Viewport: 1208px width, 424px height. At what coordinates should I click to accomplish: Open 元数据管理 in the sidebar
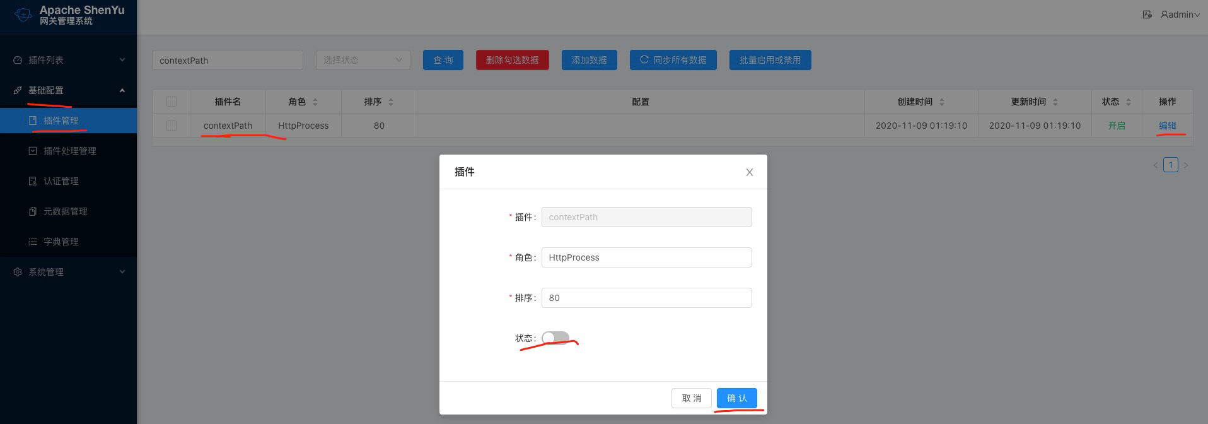[65, 211]
